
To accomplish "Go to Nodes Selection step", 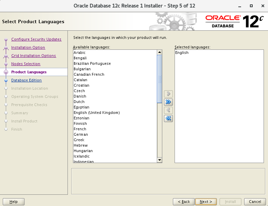I will [26, 64].
